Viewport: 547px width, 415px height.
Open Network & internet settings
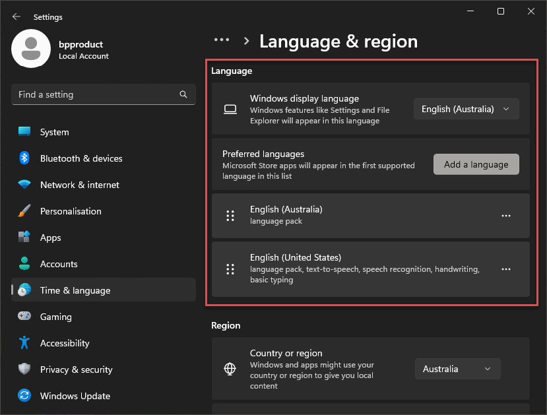104,185
